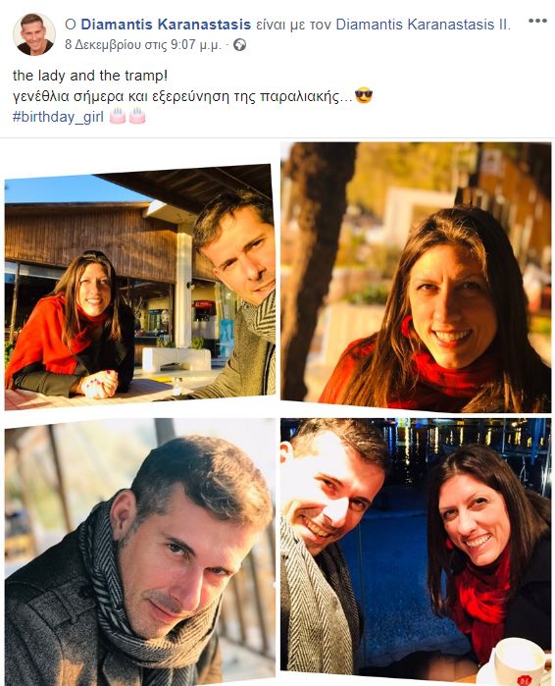This screenshot has height=686, width=555.
Task: Click the woman's clasped hands on the table
Action: [100, 384]
